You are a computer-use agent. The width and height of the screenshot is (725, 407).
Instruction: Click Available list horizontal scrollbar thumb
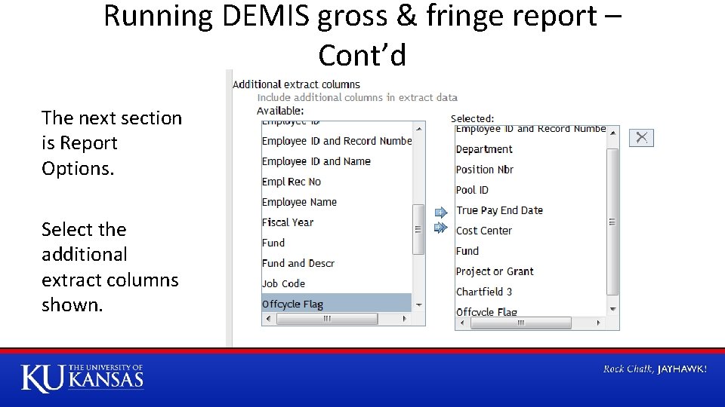pos(327,318)
